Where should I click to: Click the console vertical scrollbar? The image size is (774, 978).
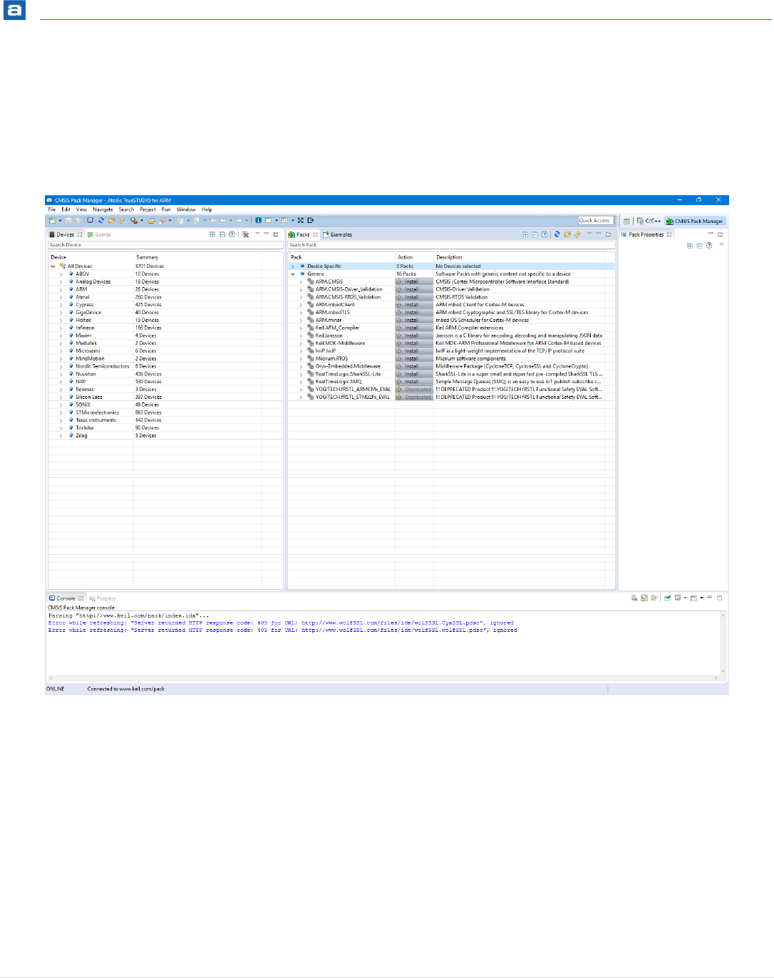click(723, 643)
